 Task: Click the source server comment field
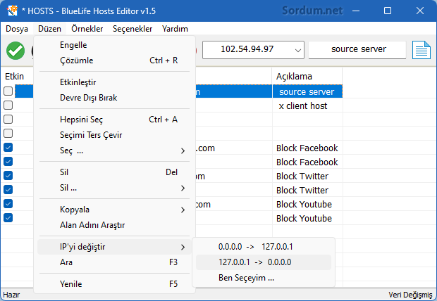(357, 50)
